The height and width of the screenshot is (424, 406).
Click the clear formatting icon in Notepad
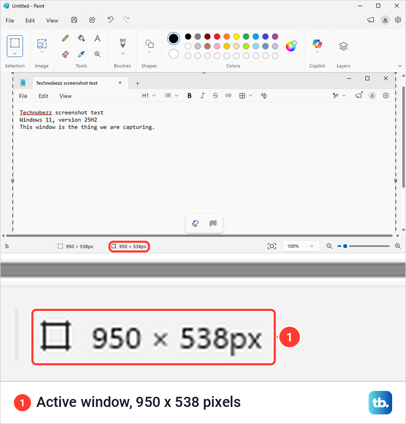(263, 95)
